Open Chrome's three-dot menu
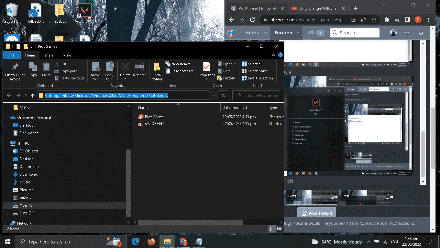Viewport: 440px width, 248px height. (x=428, y=20)
